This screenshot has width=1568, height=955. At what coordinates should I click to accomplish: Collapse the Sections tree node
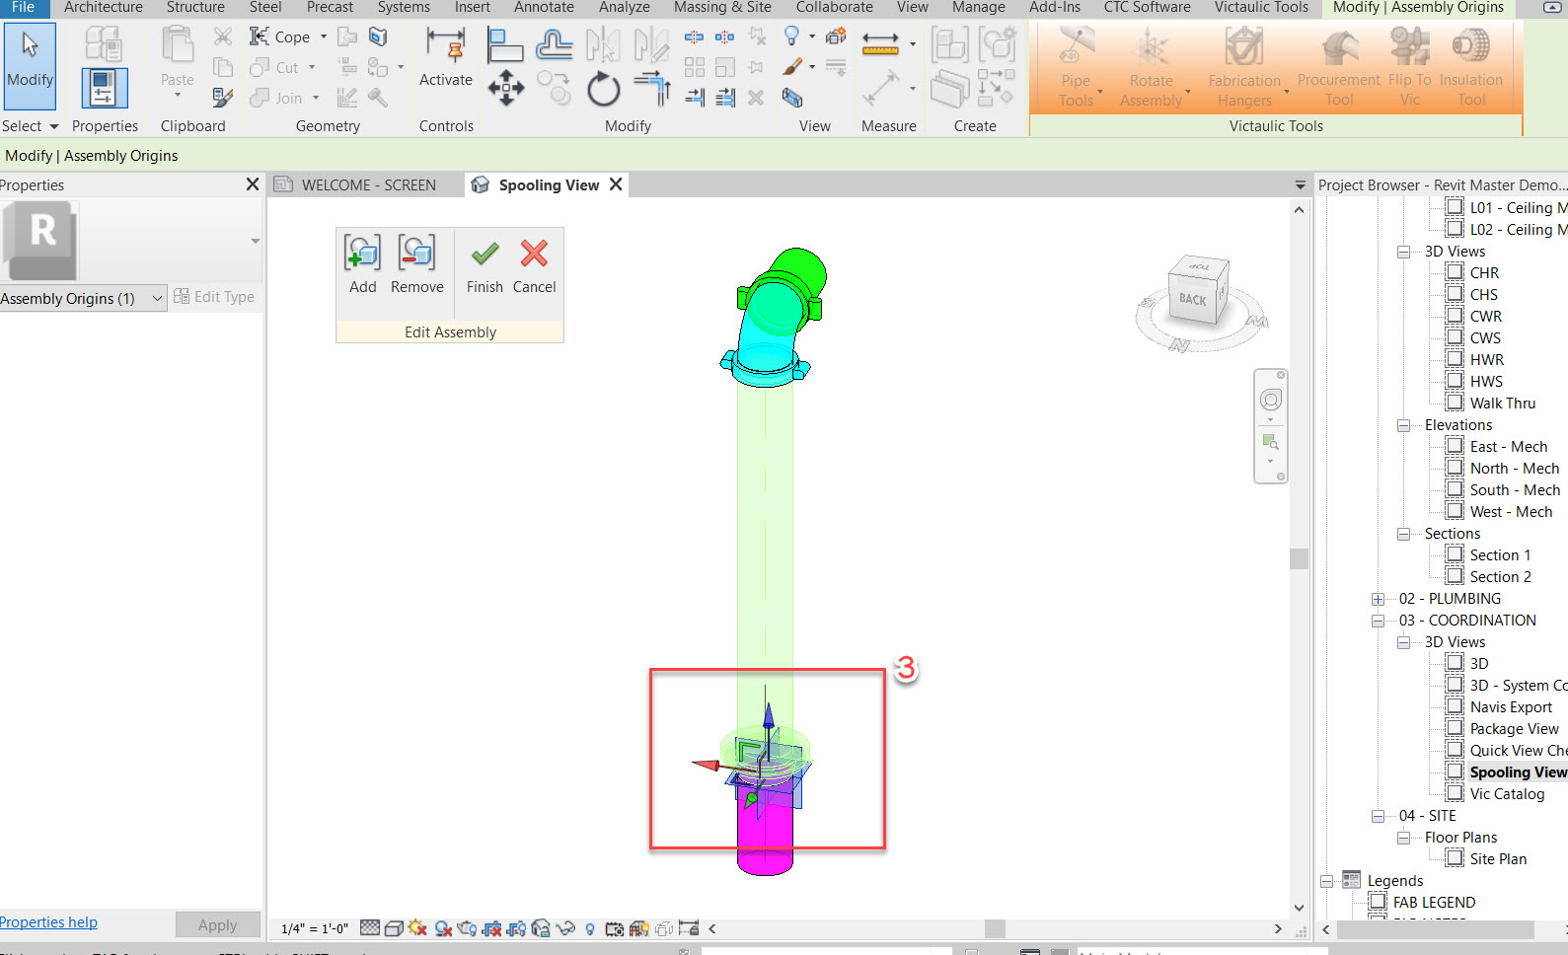pos(1404,534)
